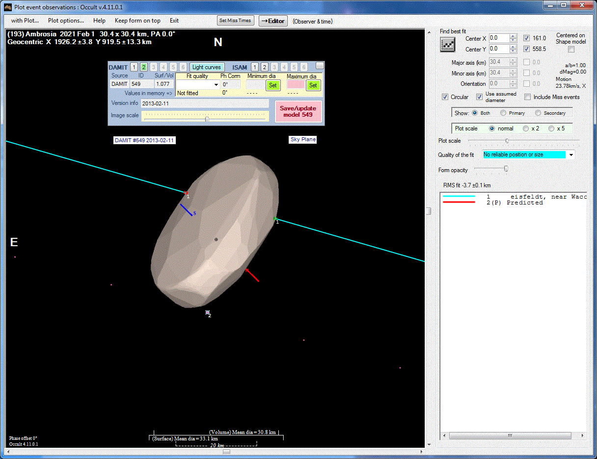597x459 pixels.
Task: Click the Editor button
Action: (273, 21)
